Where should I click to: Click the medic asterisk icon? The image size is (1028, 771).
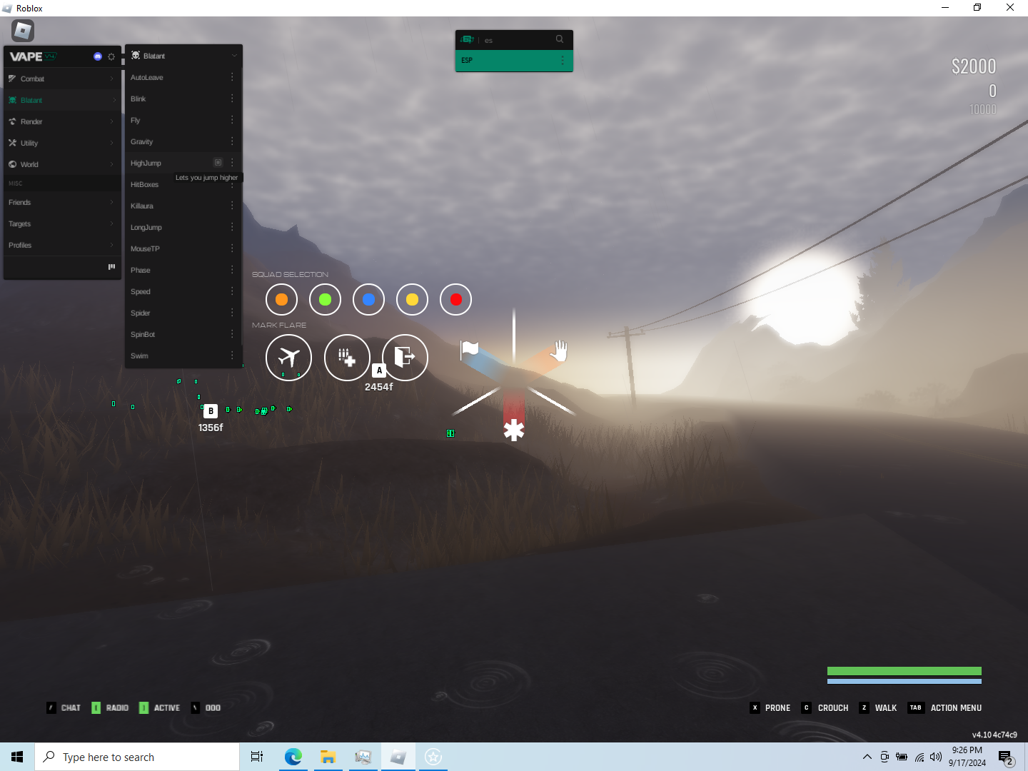pos(514,430)
